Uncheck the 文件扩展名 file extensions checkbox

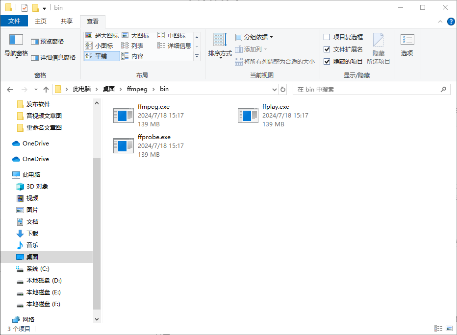coord(327,49)
